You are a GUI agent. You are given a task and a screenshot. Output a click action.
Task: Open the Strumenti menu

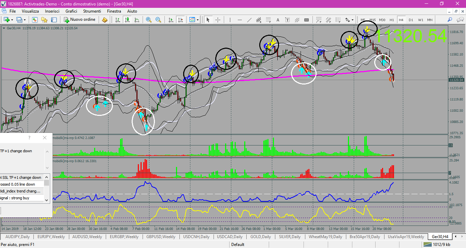(x=92, y=11)
